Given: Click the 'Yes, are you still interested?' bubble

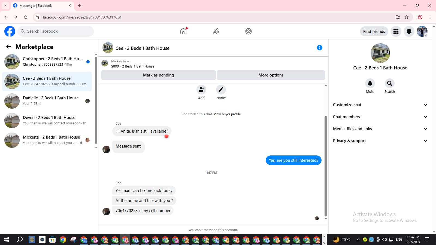Looking at the screenshot, I should pos(293,160).
